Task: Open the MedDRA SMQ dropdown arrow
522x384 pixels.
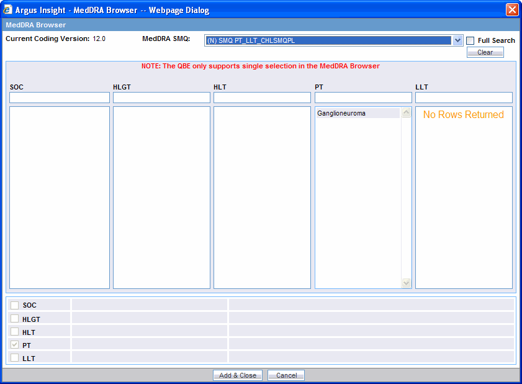Action: [457, 40]
